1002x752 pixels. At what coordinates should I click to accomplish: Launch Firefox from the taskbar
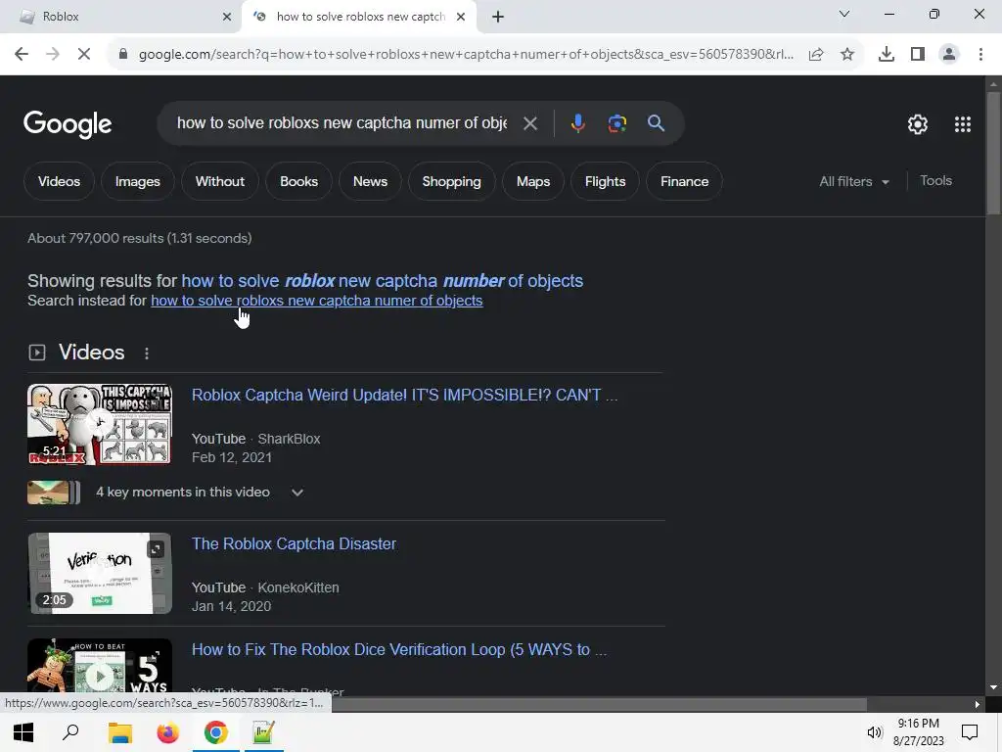pyautogui.click(x=167, y=732)
